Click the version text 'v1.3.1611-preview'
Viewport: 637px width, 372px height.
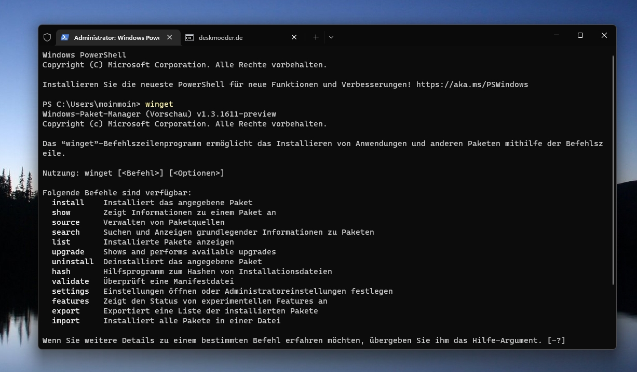click(x=236, y=114)
